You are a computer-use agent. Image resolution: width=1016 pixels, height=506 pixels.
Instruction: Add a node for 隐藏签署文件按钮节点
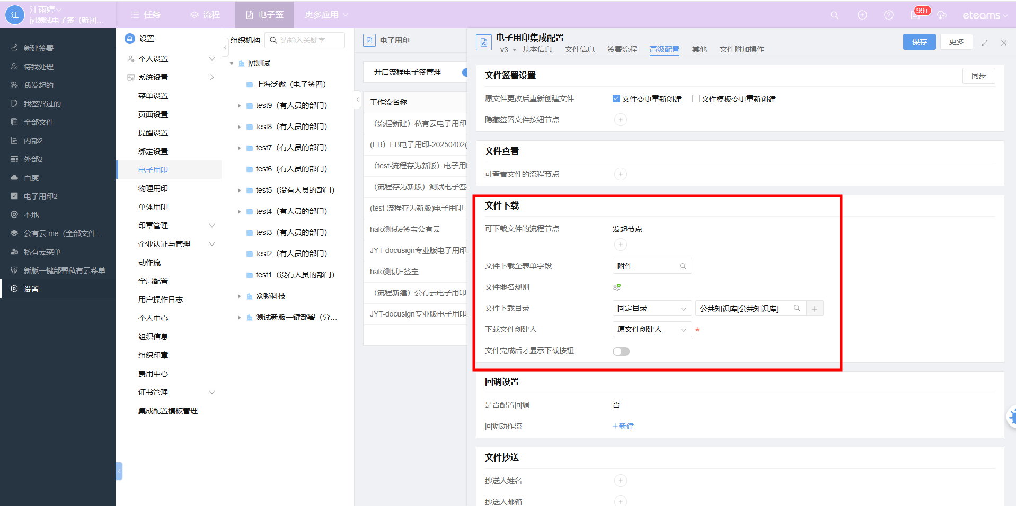click(x=620, y=120)
